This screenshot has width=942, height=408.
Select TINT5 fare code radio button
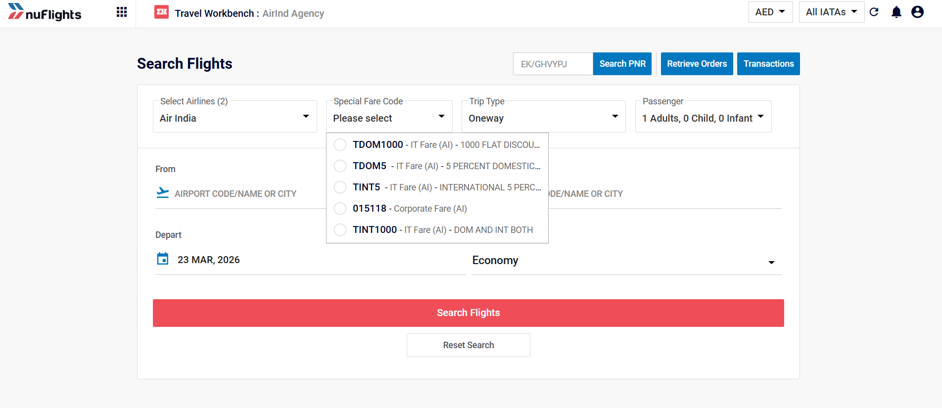click(340, 187)
